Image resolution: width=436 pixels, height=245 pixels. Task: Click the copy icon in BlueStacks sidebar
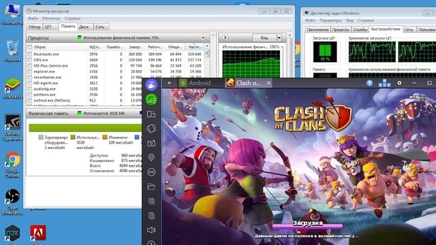click(x=151, y=201)
